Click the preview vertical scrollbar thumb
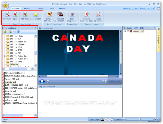The image size is (163, 124). pos(121,51)
